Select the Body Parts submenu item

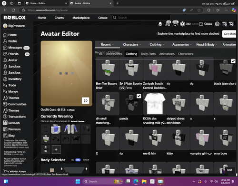click(x=148, y=54)
